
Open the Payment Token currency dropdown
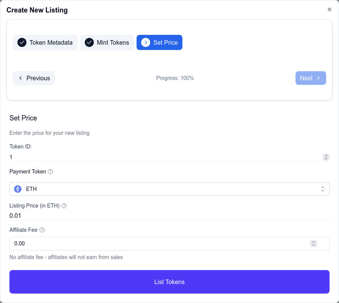(x=323, y=189)
